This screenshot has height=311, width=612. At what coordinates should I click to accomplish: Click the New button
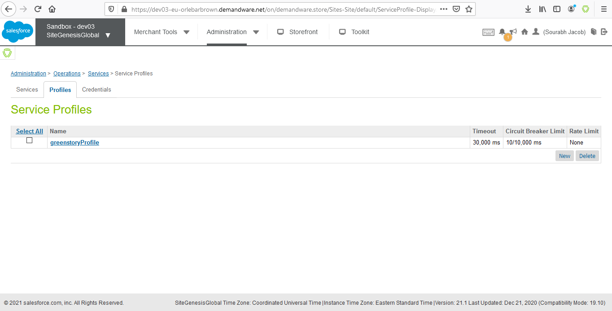point(564,156)
